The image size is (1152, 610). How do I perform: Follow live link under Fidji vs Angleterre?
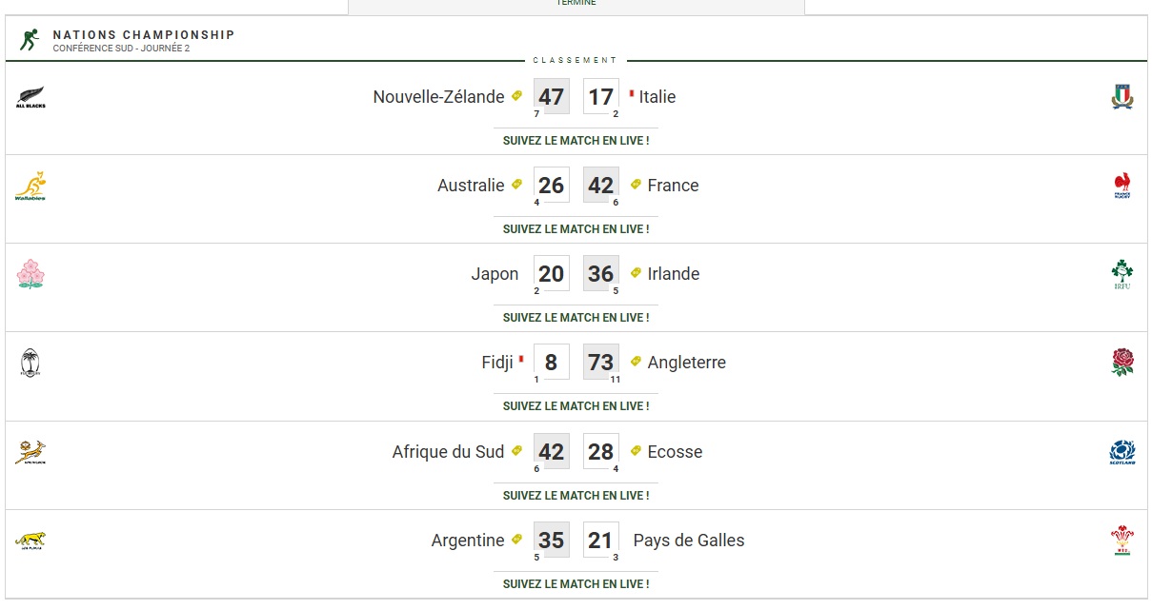click(x=576, y=406)
